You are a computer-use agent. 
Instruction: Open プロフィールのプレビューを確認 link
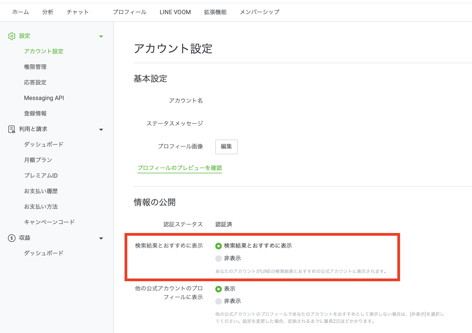tap(179, 168)
